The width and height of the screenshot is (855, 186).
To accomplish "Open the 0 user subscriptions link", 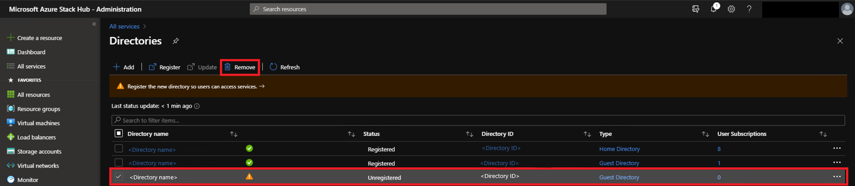I will click(x=719, y=178).
